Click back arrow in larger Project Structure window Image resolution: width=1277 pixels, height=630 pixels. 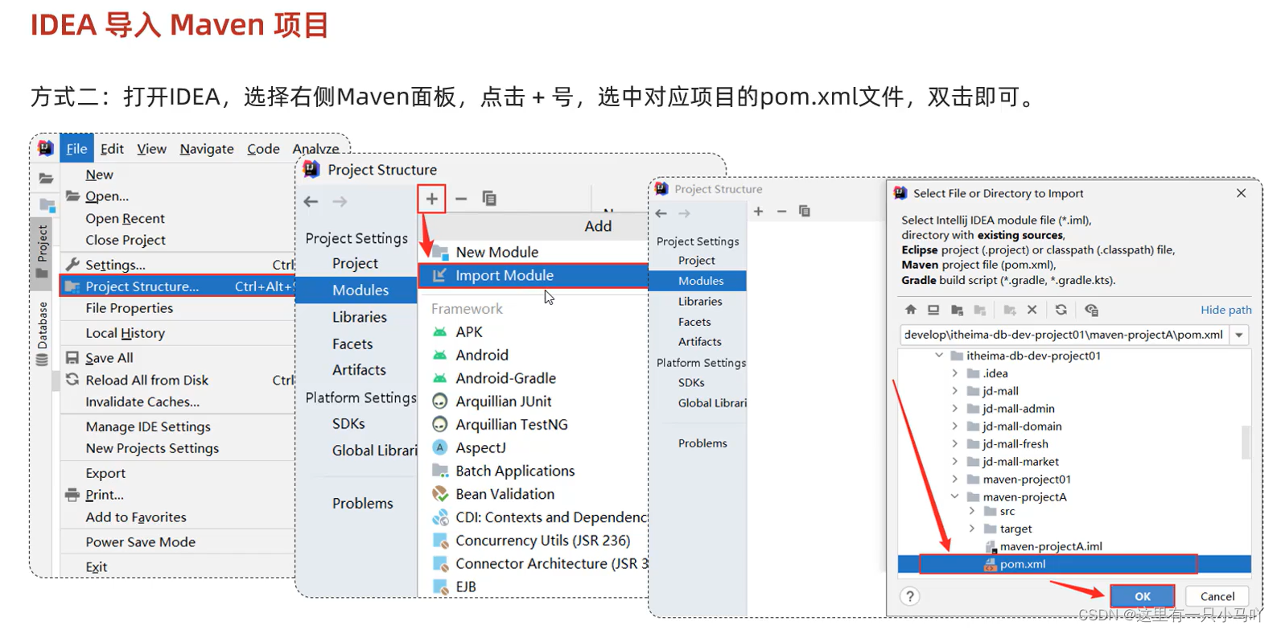pyautogui.click(x=311, y=201)
